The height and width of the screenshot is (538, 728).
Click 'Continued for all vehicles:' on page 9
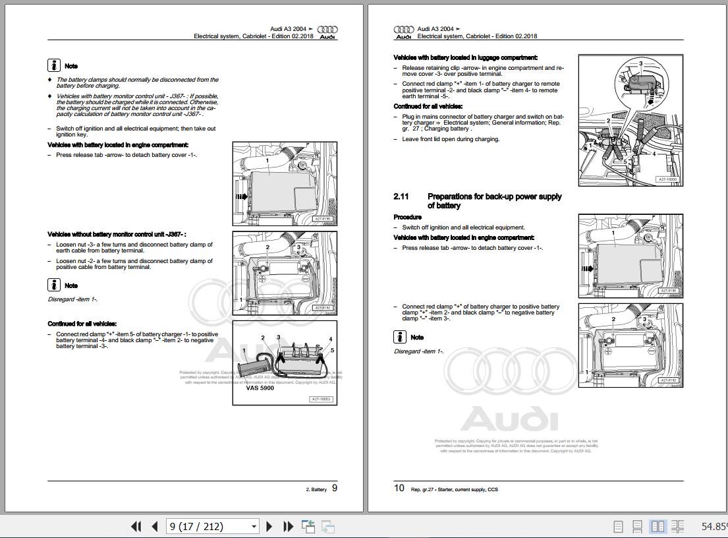pyautogui.click(x=82, y=324)
